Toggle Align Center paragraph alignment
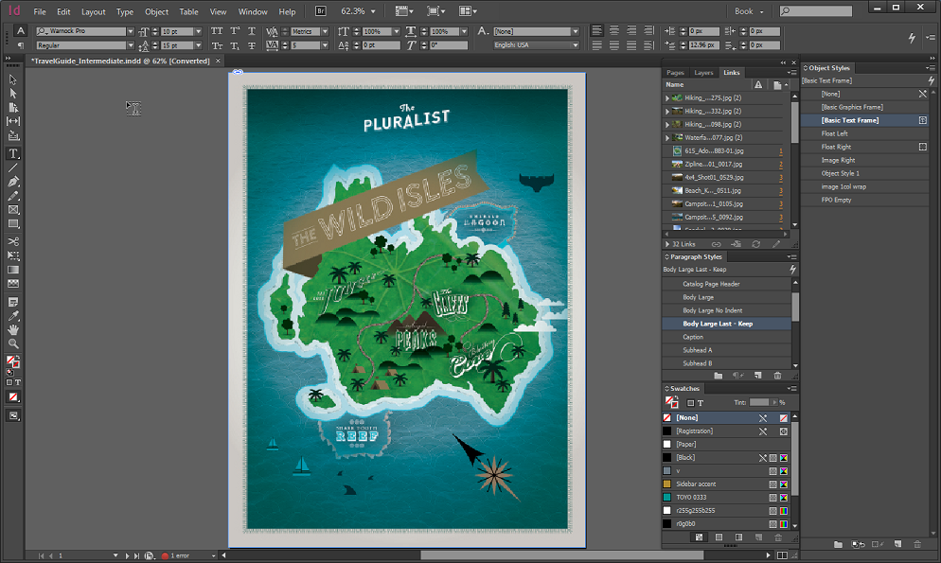941x563 pixels. click(x=613, y=30)
